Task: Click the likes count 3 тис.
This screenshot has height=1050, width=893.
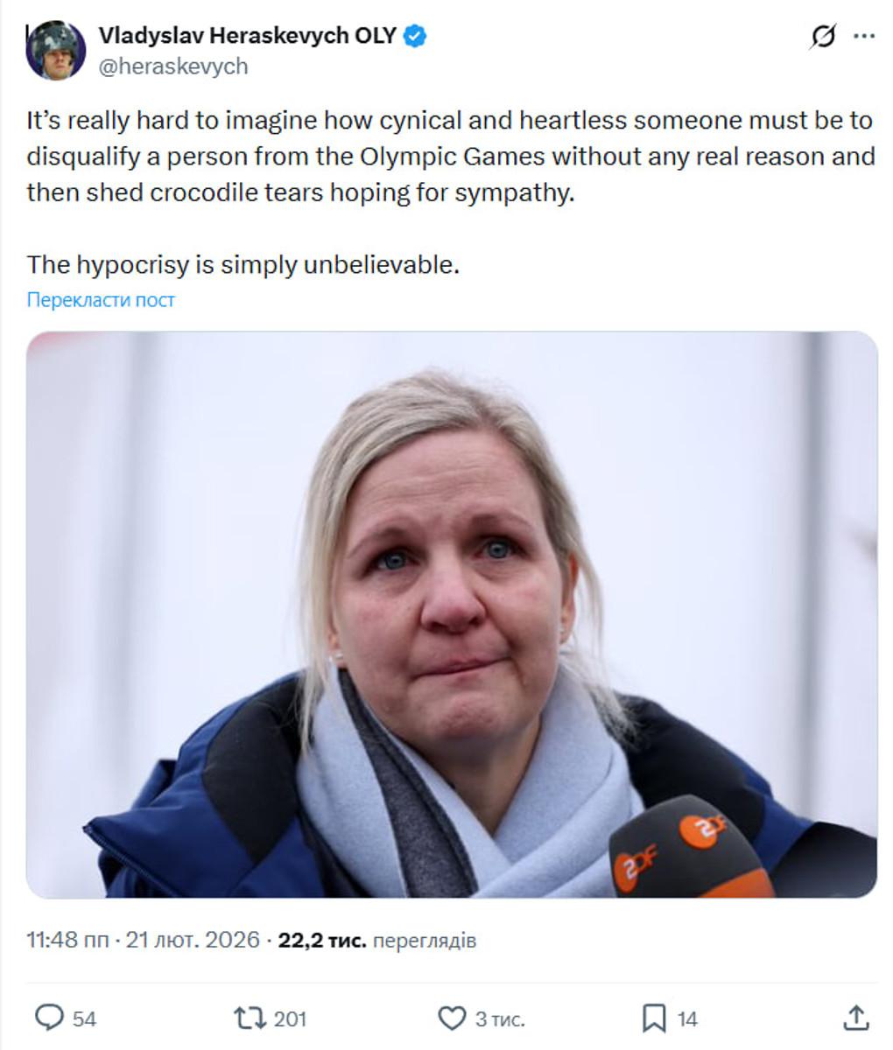Action: [500, 1019]
